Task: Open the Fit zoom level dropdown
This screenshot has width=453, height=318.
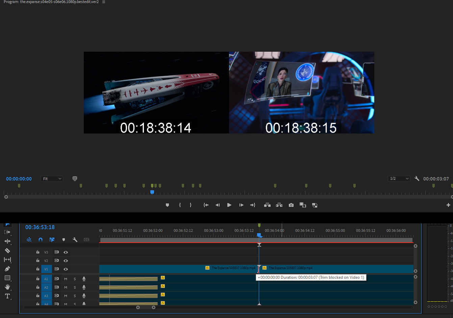Action: coord(52,179)
